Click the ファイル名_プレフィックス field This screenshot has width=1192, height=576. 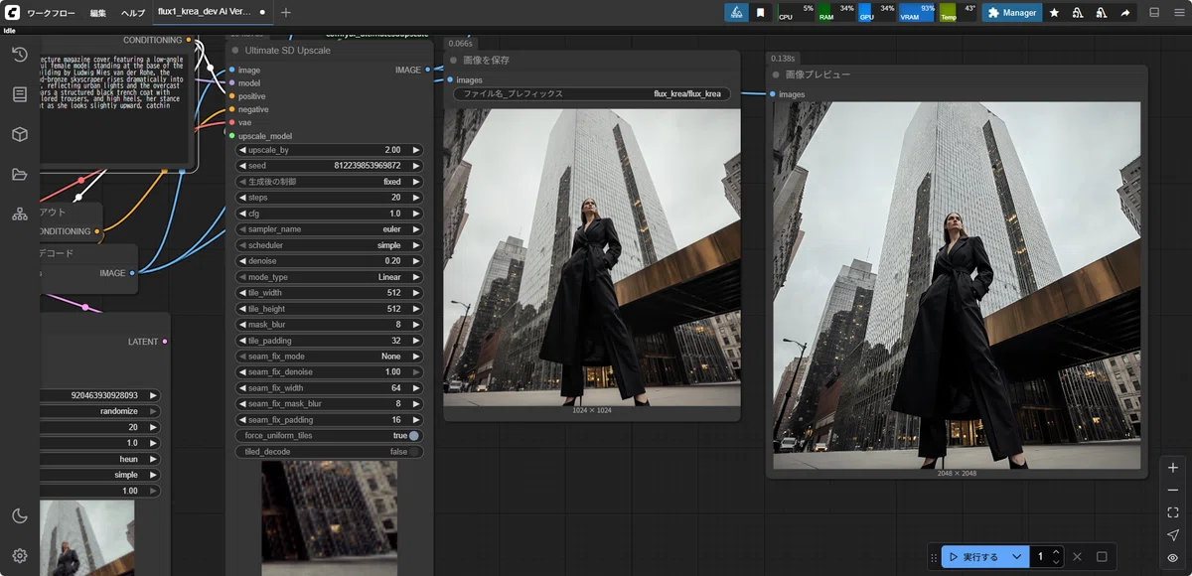593,93
